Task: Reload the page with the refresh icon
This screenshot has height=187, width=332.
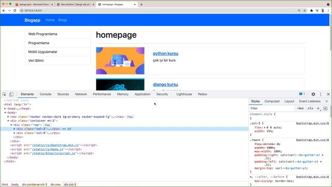Action: tap(15, 10)
